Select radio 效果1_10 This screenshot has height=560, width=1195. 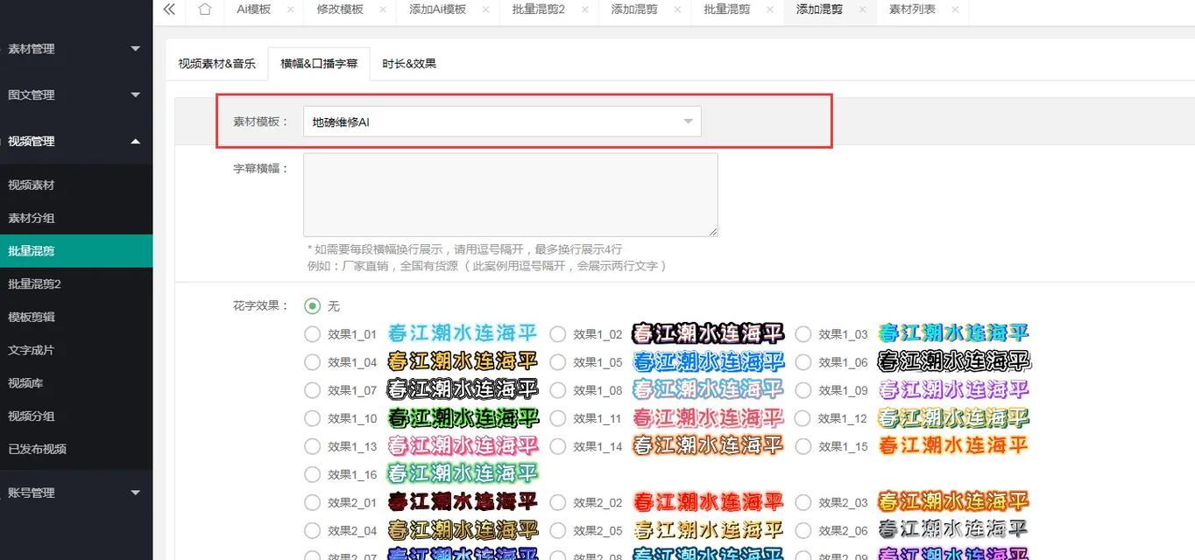pos(312,418)
